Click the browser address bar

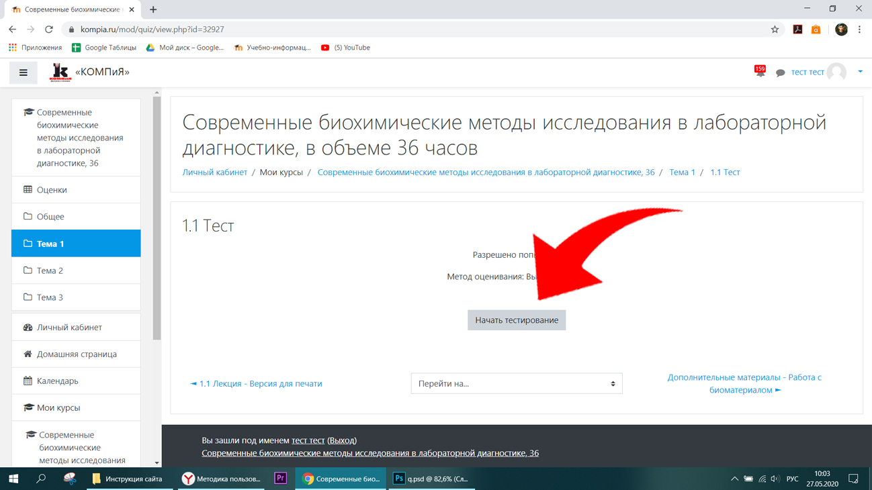(423, 30)
